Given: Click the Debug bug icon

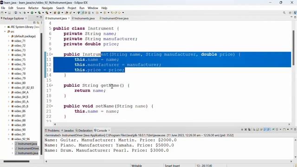Looking at the screenshot, I should click(x=25, y=13).
